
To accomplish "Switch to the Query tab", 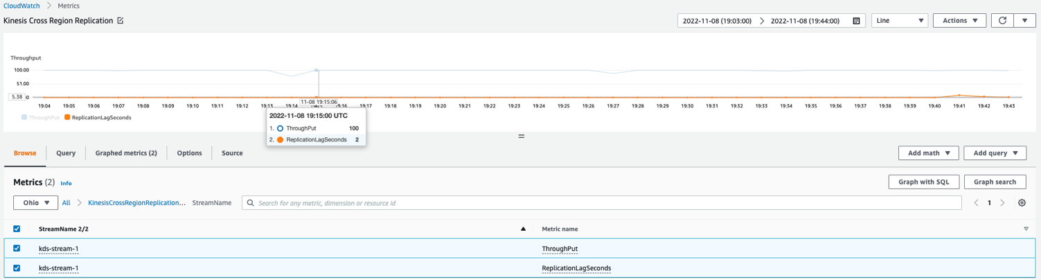I will click(x=66, y=153).
